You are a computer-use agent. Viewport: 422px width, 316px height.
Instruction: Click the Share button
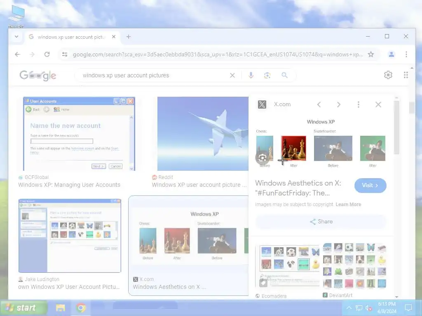321,222
